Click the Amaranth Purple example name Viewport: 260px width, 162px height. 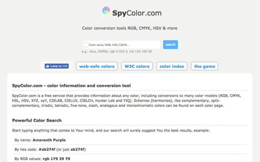(x=49, y=140)
